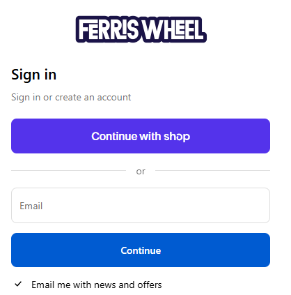Uncheck Email me with news and offers

coord(18,284)
